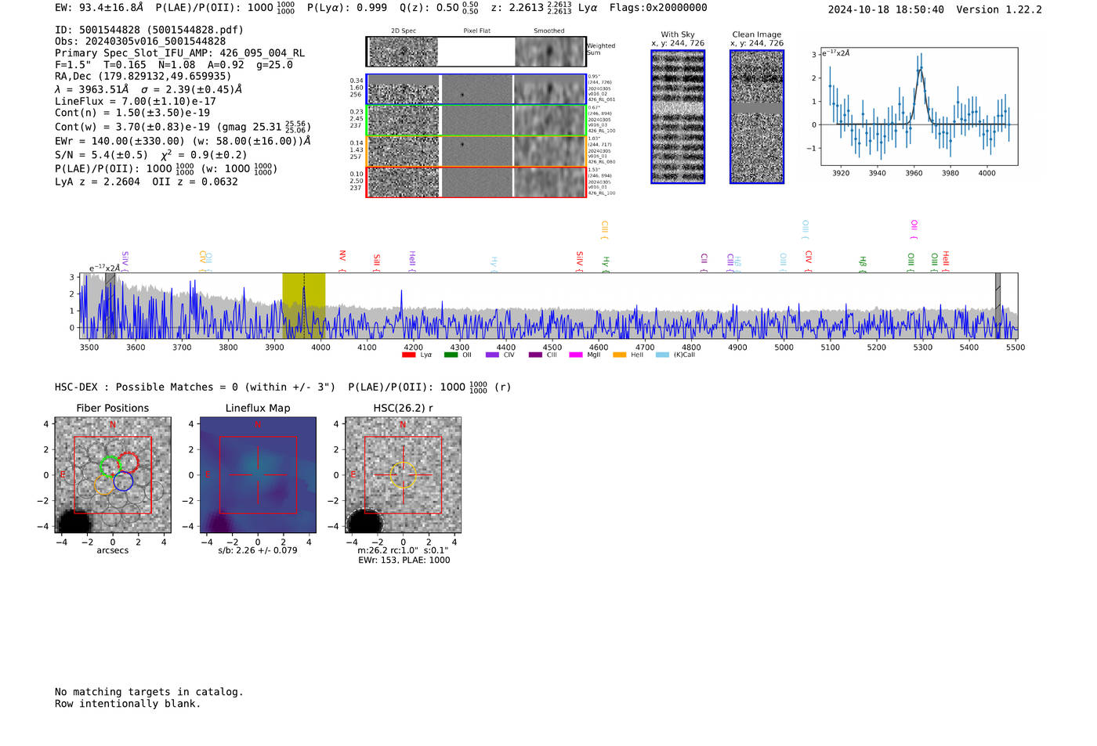Click the 'Pixel Flat' column heading
Screen dimensions: 1097x746
pos(476,31)
